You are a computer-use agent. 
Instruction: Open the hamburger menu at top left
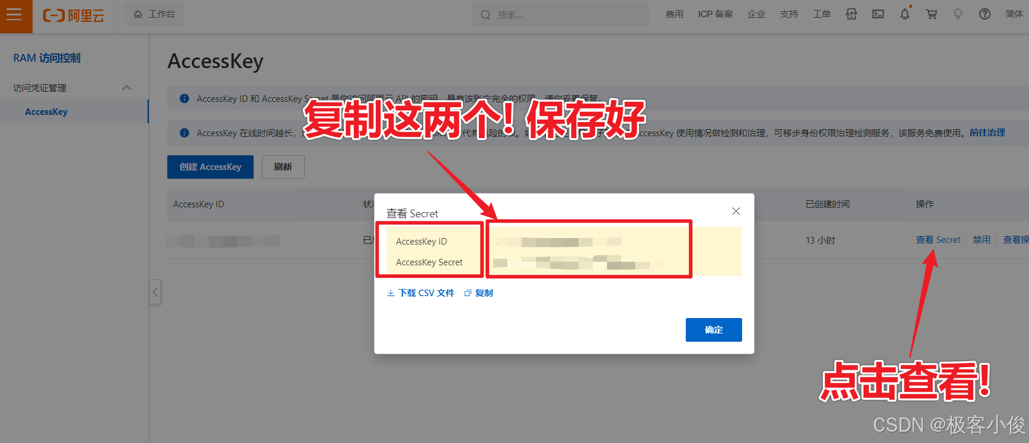click(x=14, y=14)
